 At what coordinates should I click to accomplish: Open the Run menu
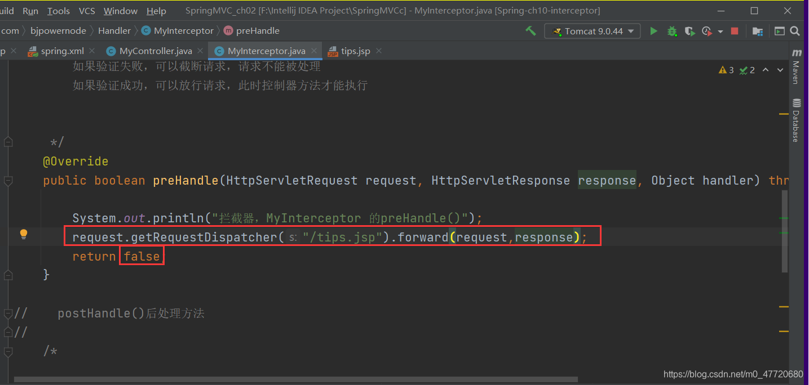30,10
